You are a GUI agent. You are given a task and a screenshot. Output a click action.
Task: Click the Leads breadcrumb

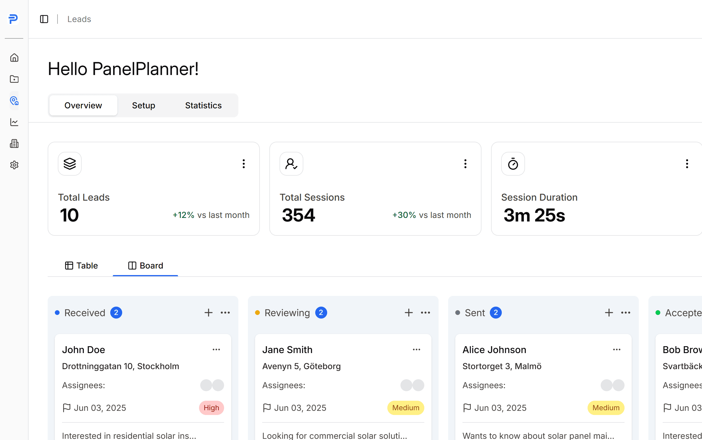click(79, 19)
